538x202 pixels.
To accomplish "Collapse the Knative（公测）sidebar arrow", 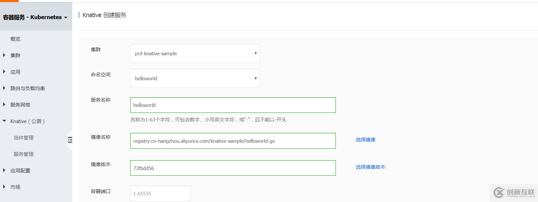I will coord(4,121).
